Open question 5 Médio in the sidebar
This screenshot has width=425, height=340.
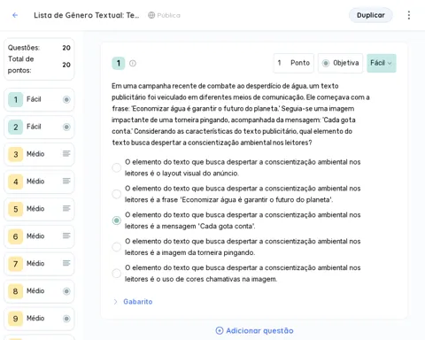point(39,209)
